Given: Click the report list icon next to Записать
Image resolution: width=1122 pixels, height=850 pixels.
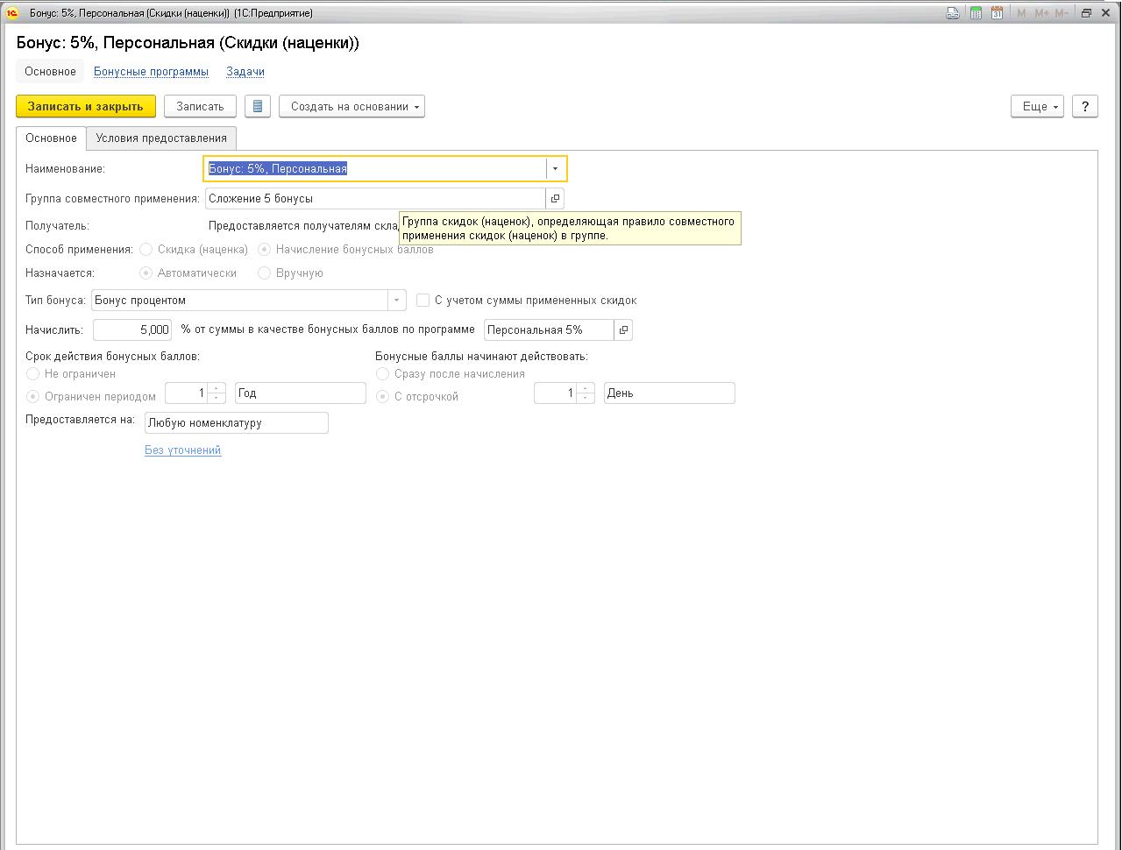Looking at the screenshot, I should coord(258,106).
